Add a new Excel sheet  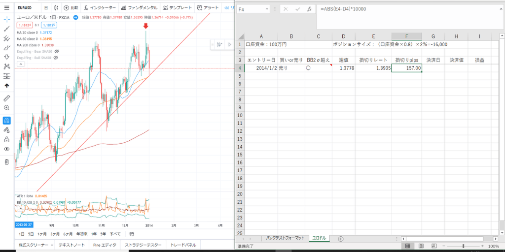tap(341, 239)
